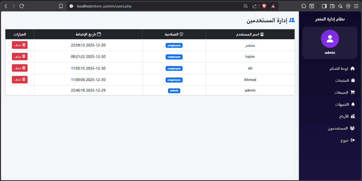Click the employee badge in Ali row
This screenshot has height=181, width=362.
[x=174, y=68]
